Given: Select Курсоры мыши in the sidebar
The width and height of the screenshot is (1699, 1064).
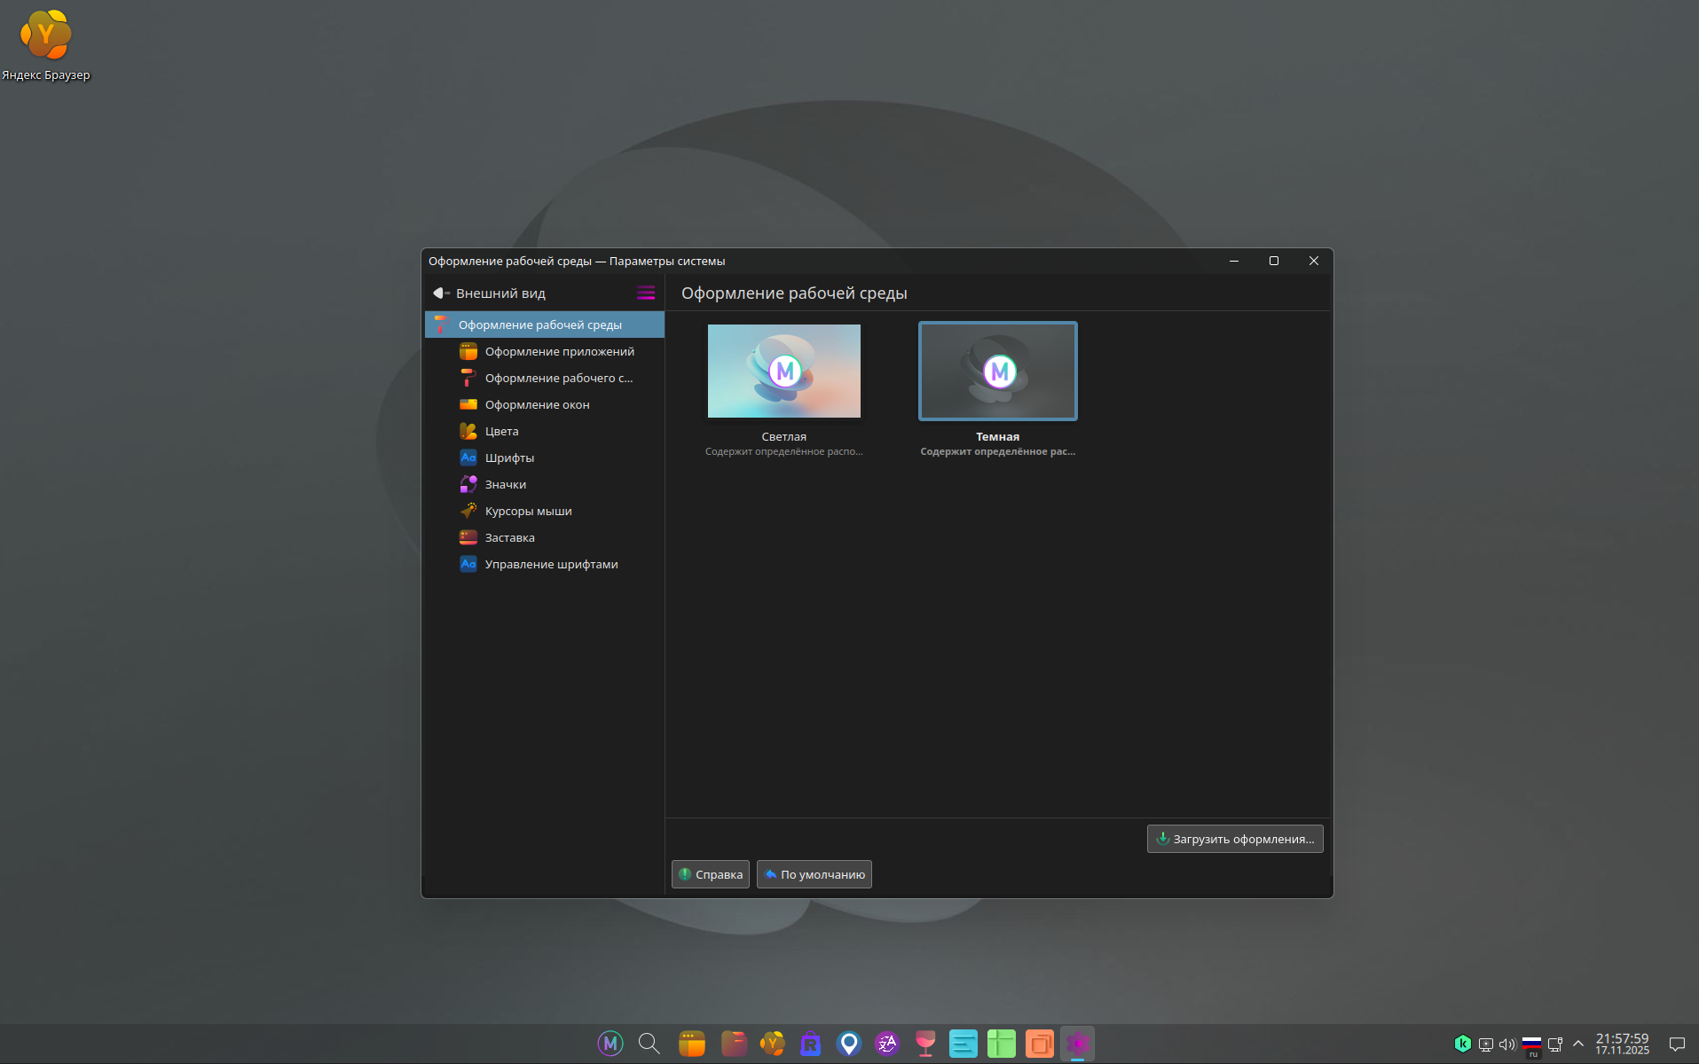Looking at the screenshot, I should tap(528, 512).
